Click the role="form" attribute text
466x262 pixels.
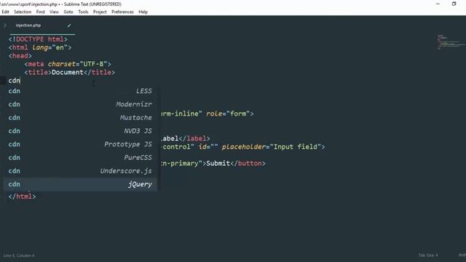(x=228, y=114)
